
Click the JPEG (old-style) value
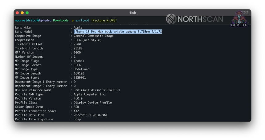88,40
